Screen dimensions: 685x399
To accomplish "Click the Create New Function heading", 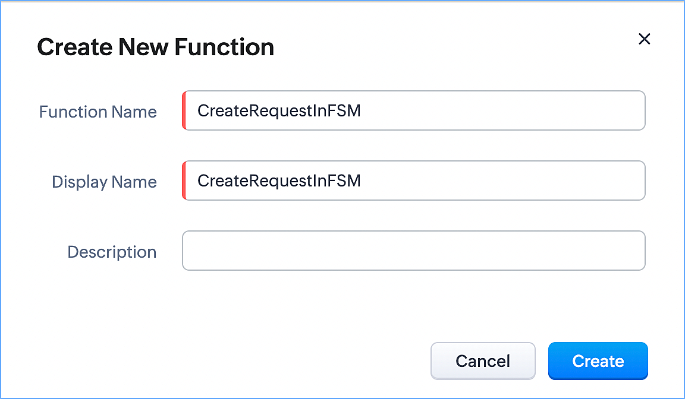I will tap(156, 47).
